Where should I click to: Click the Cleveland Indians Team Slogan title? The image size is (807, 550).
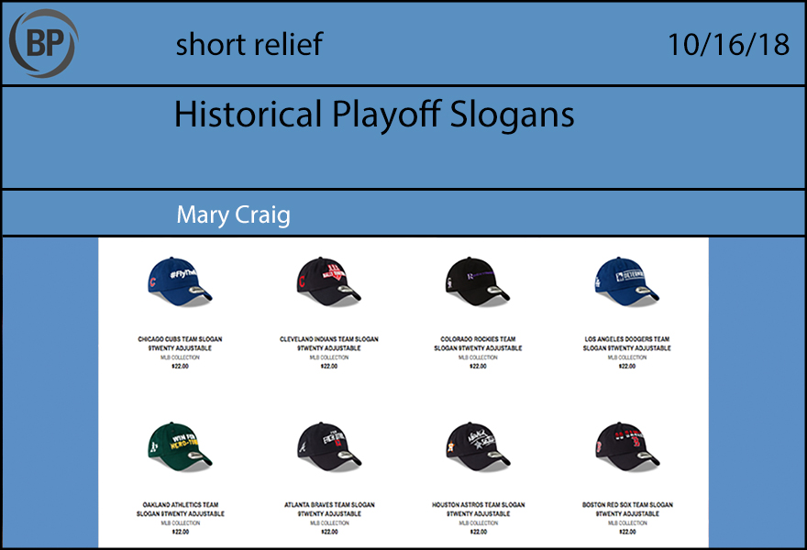[x=328, y=343]
